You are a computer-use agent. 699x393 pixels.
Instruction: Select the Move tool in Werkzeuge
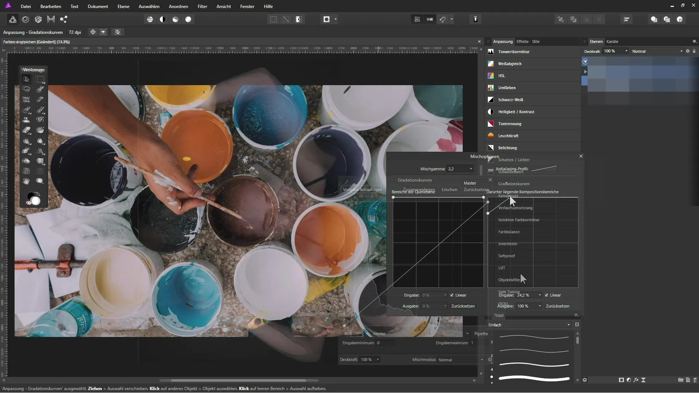coord(26,79)
